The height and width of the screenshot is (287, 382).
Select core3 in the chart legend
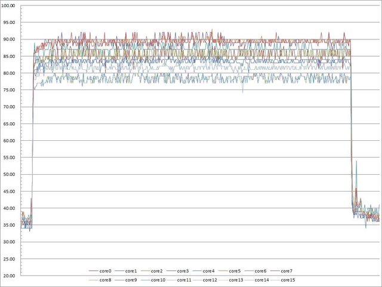[x=183, y=271]
